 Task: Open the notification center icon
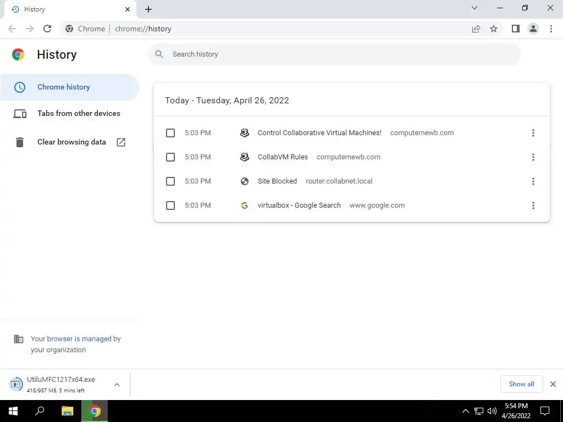click(x=545, y=411)
